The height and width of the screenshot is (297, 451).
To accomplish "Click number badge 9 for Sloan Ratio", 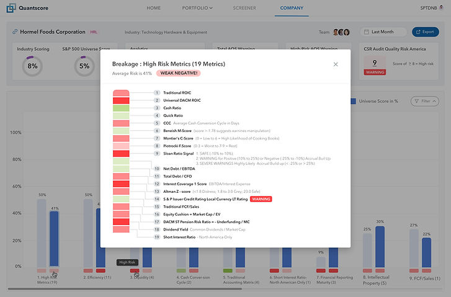I will coord(157,154).
